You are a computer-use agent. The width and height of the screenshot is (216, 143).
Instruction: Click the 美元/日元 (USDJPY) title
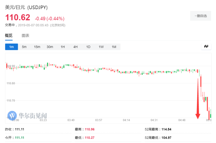[x=27, y=7]
